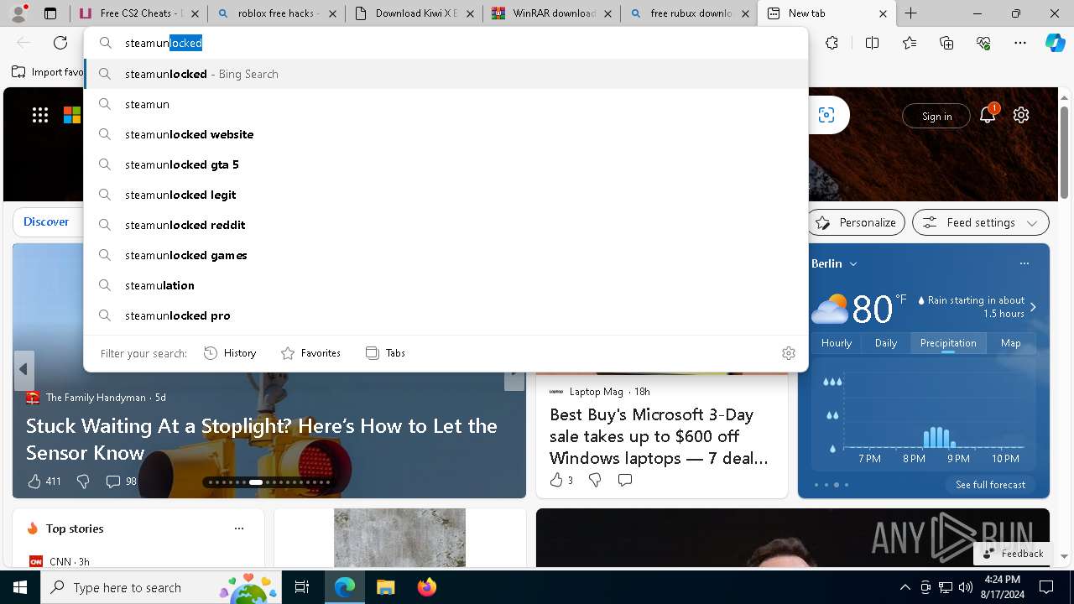The height and width of the screenshot is (604, 1074).
Task: Open Browser essentials heart icon
Action: pyautogui.click(x=983, y=43)
